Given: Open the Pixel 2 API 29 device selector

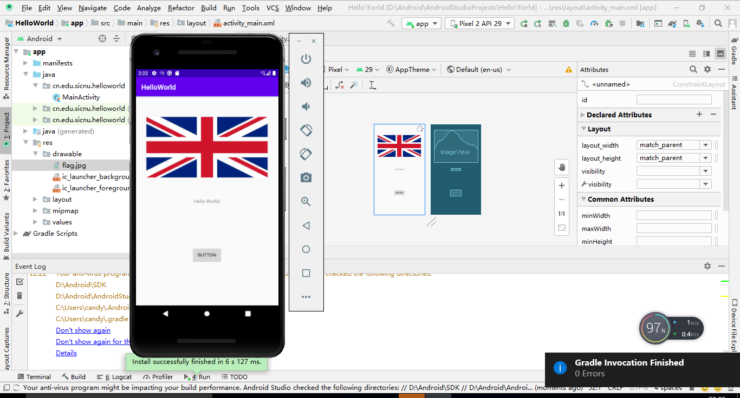Looking at the screenshot, I should [479, 23].
